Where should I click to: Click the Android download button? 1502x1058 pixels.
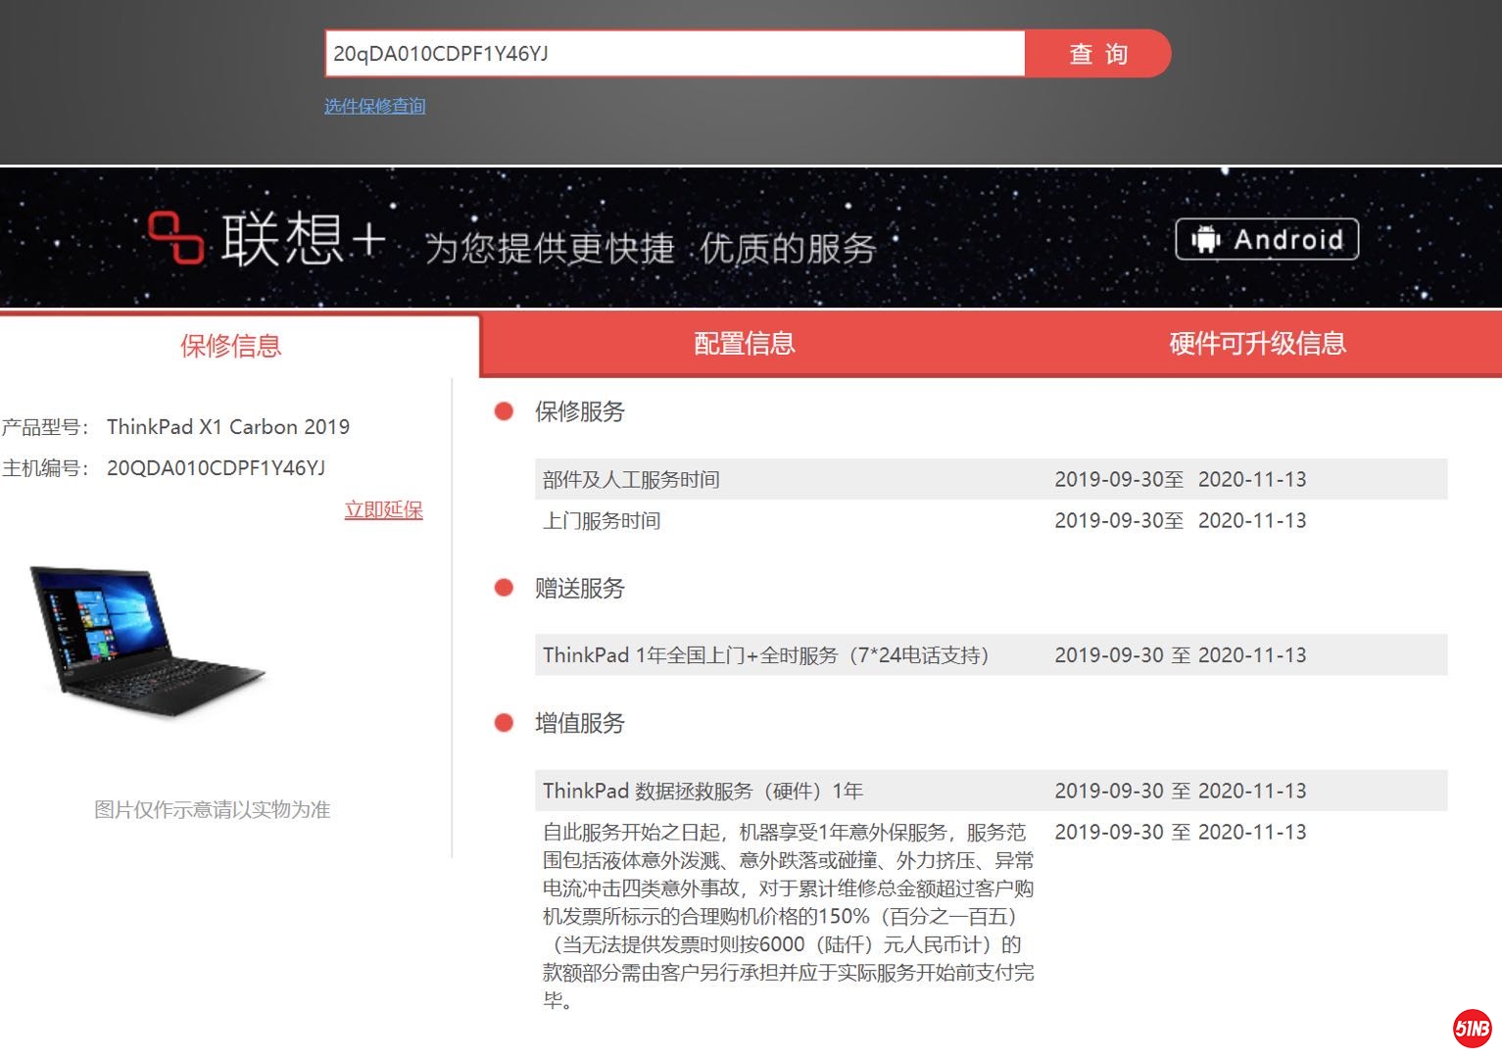[1266, 239]
